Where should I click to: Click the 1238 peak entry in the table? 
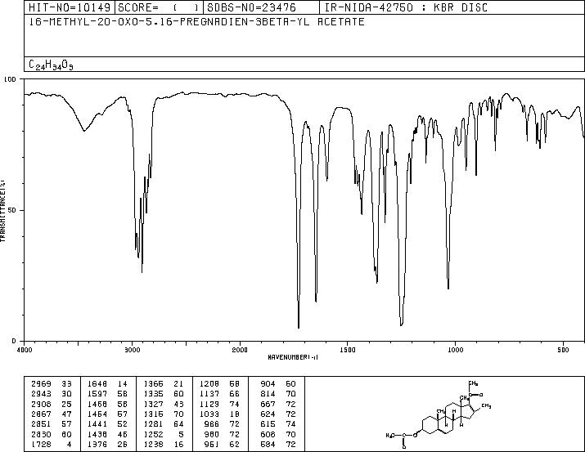[x=164, y=444]
